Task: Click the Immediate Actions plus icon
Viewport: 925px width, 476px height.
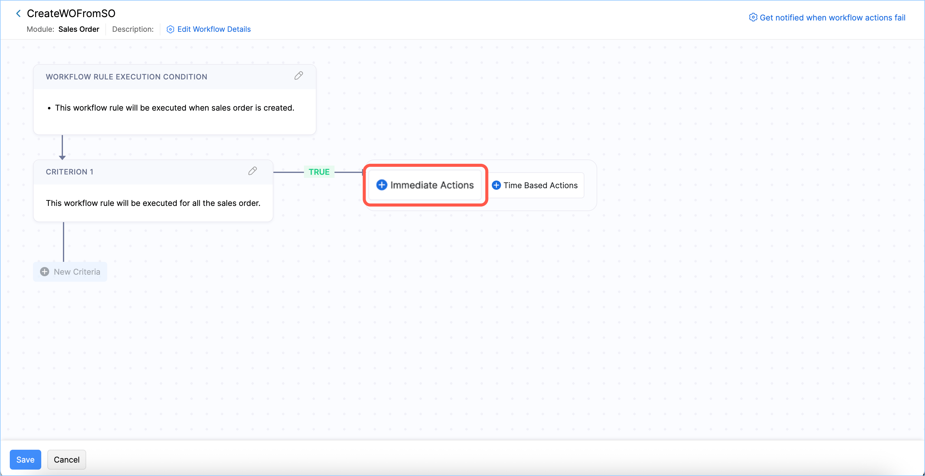Action: click(381, 185)
